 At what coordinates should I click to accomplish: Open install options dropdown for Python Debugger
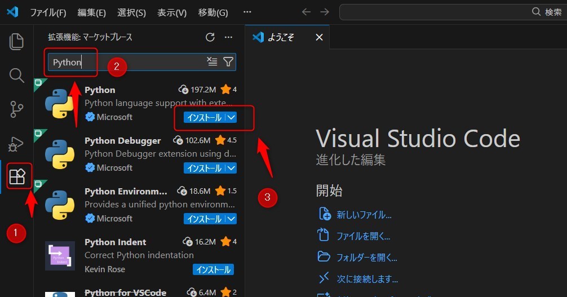(x=232, y=168)
